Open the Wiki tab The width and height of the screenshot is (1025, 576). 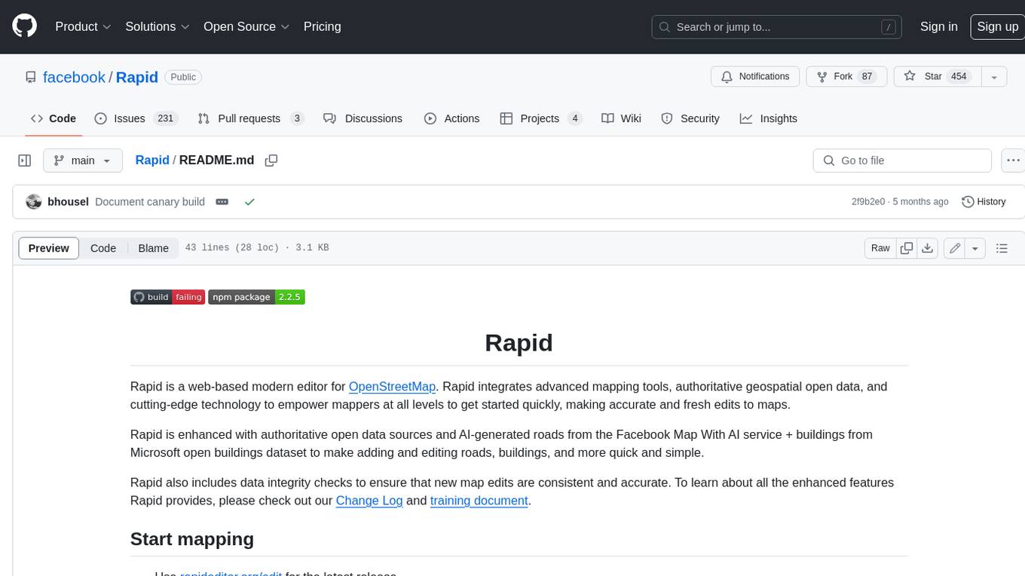pyautogui.click(x=621, y=118)
